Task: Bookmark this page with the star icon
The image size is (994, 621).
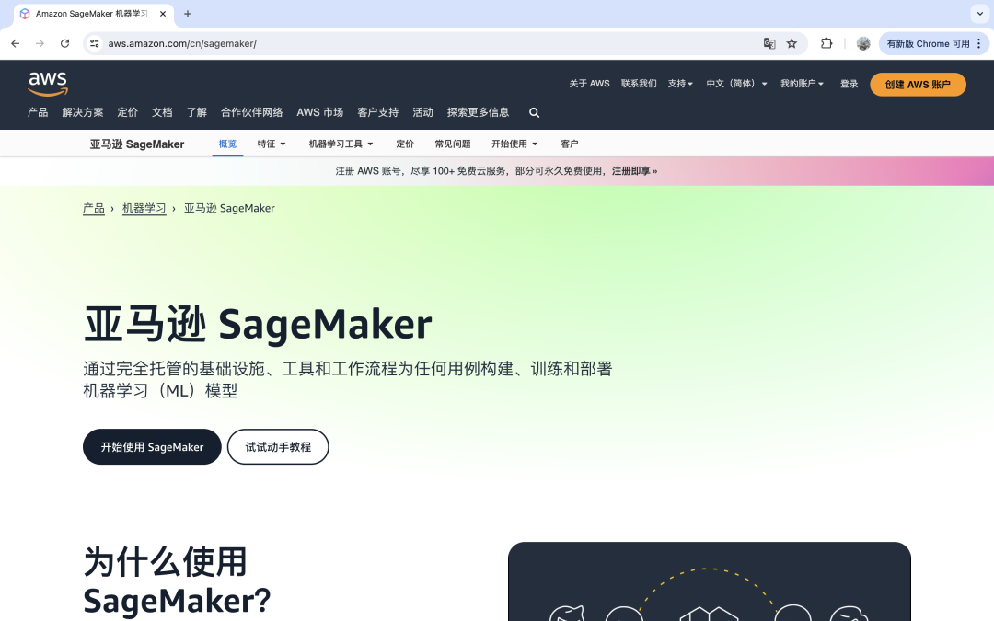Action: [792, 43]
